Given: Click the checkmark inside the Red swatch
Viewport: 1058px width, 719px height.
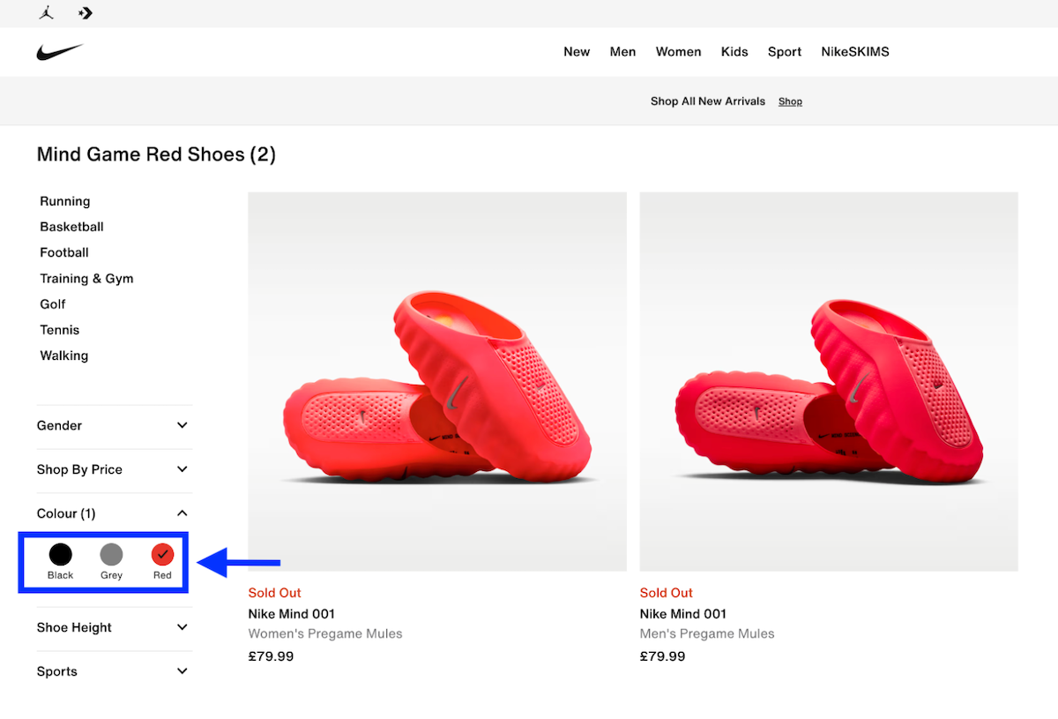Looking at the screenshot, I should tap(162, 555).
